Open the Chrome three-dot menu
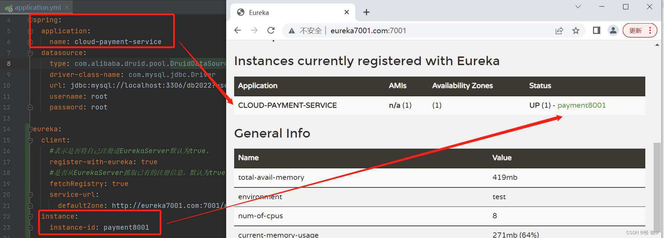The height and width of the screenshot is (238, 664). tap(650, 30)
